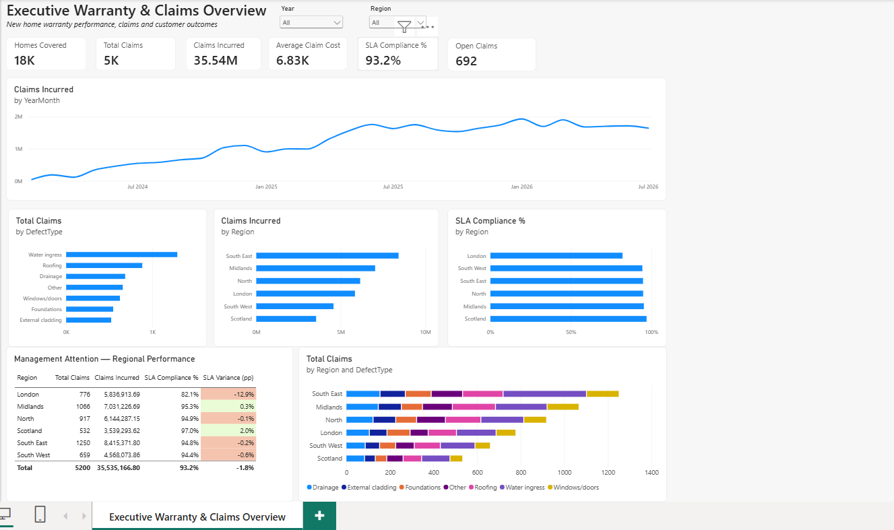Click the Windows/doors legend item
The width and height of the screenshot is (894, 530).
[573, 488]
